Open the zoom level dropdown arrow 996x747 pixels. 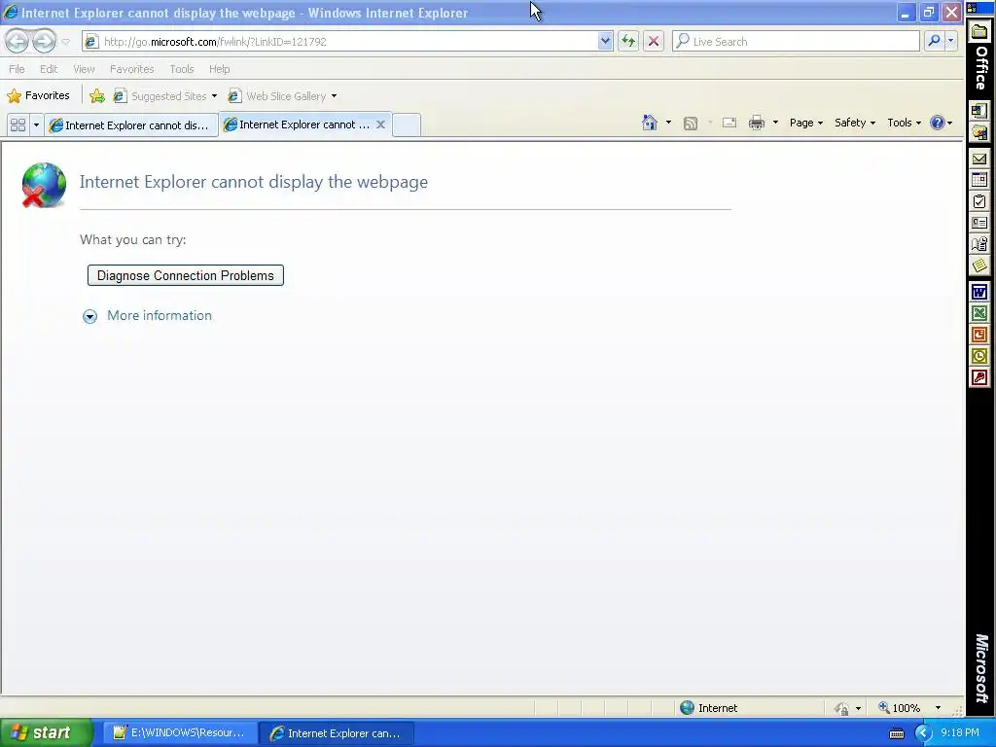point(938,708)
